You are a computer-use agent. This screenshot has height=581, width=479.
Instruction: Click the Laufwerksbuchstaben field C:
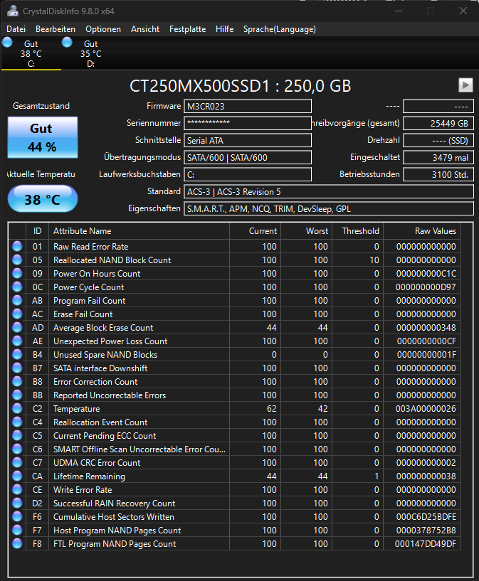tap(247, 174)
